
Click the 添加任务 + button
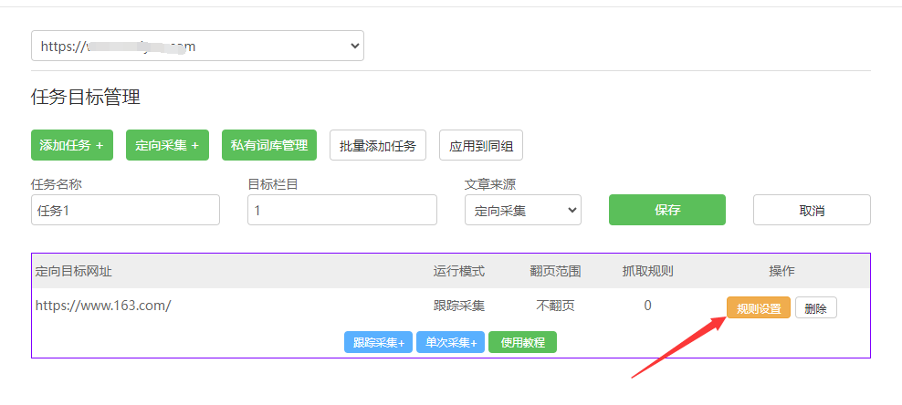71,145
